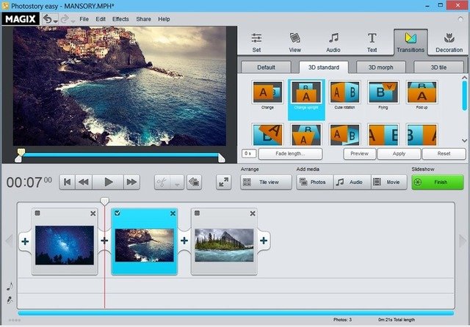
Task: Tick the checkbox on the starry sky photo
Action: click(x=38, y=213)
